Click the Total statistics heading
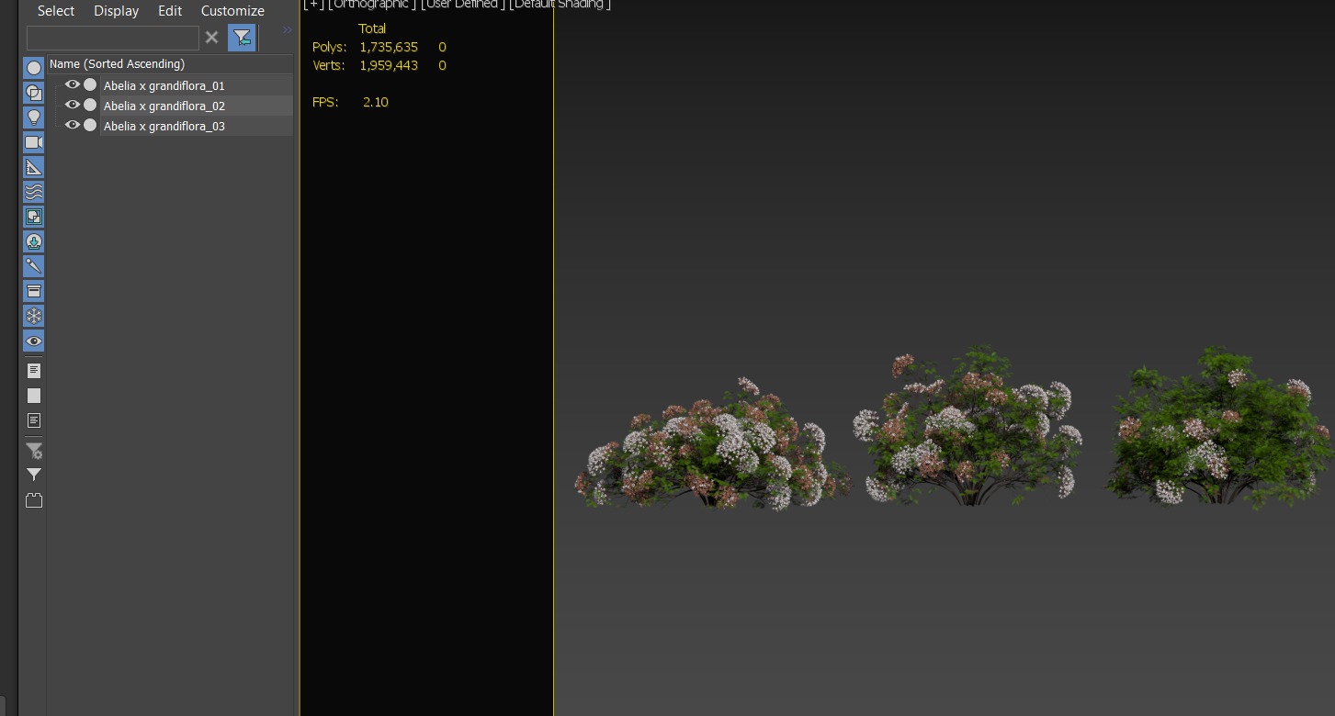The width and height of the screenshot is (1335, 716). click(x=372, y=28)
